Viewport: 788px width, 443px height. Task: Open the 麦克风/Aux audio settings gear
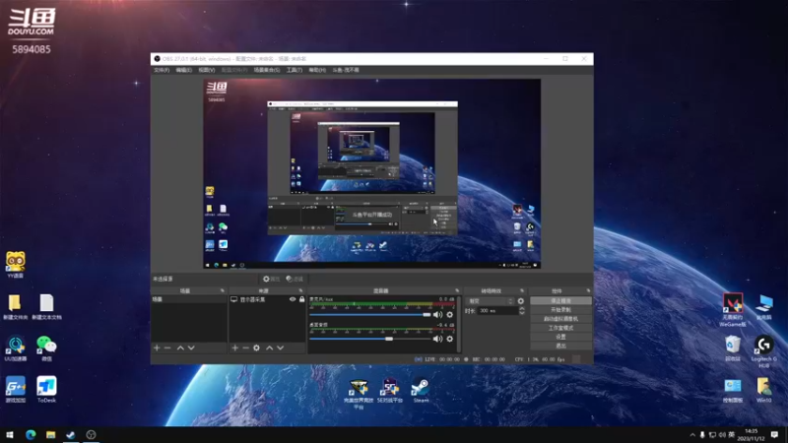[x=450, y=315]
